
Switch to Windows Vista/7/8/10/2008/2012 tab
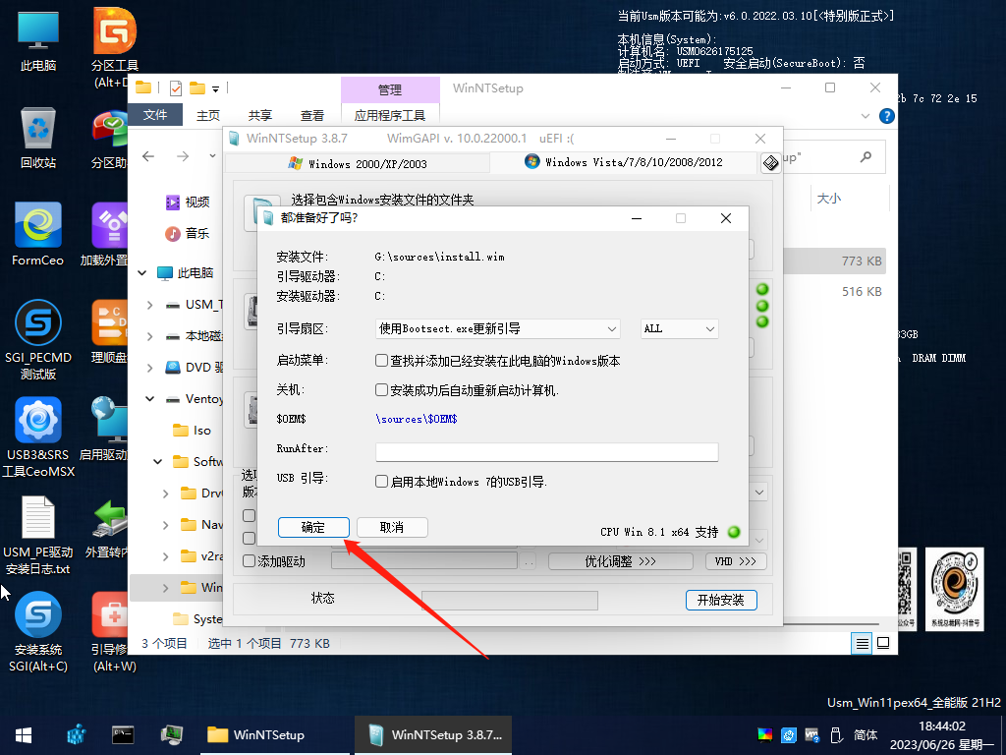624,162
